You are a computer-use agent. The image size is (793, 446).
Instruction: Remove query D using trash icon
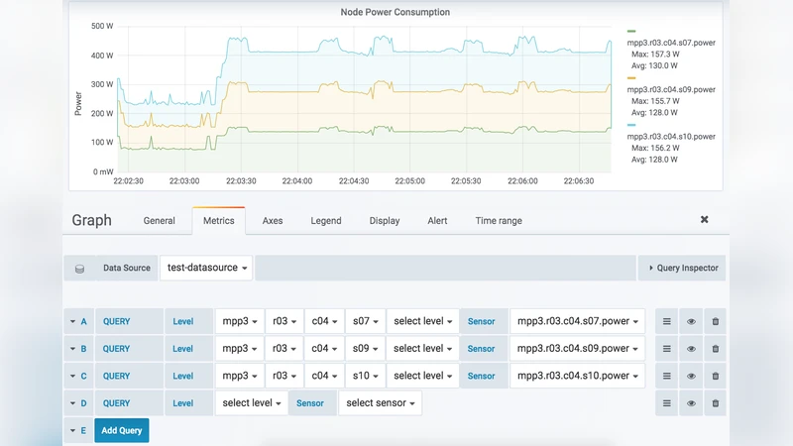716,403
